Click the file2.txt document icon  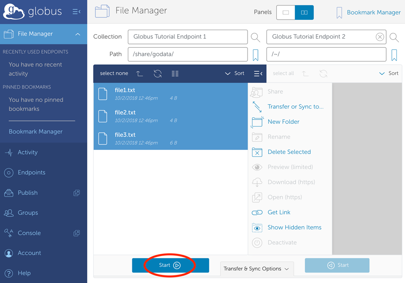coord(103,116)
